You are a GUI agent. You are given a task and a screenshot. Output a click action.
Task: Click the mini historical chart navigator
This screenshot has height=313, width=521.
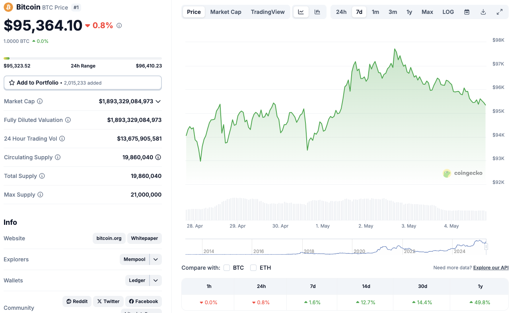[336, 247]
